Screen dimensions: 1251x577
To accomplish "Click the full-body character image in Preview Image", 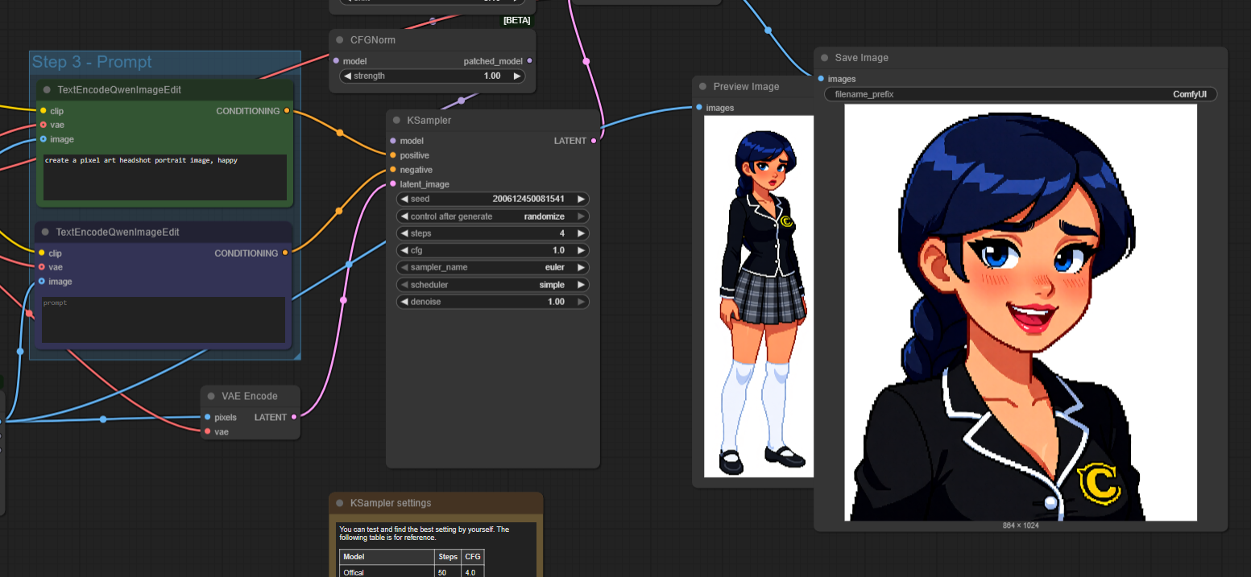I will tap(758, 296).
